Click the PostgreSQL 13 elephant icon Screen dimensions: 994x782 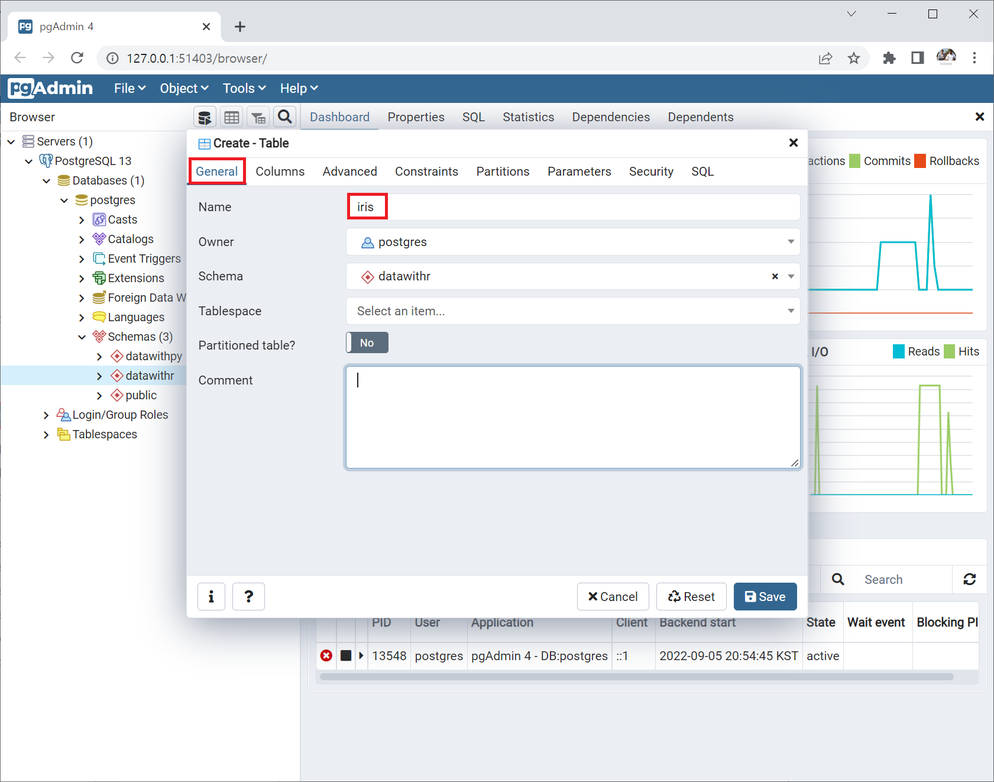[46, 161]
